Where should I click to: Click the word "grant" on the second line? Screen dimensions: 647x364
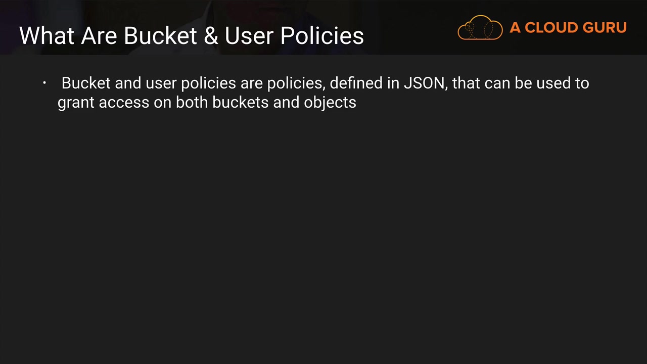click(x=76, y=103)
